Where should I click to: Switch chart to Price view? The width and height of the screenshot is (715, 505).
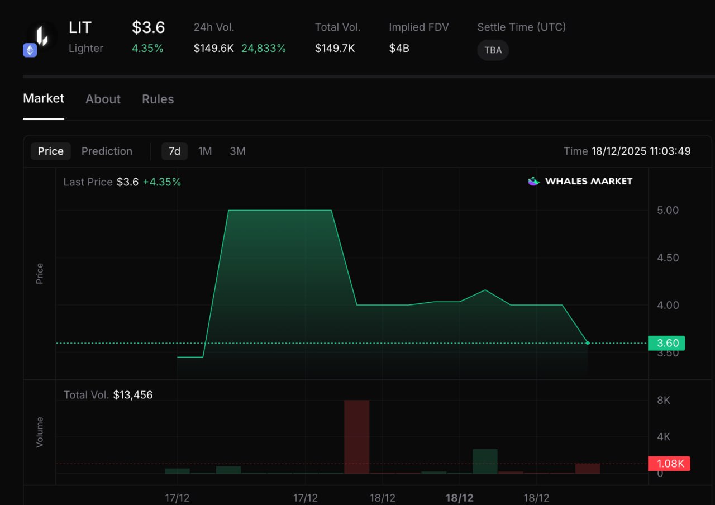pyautogui.click(x=50, y=151)
